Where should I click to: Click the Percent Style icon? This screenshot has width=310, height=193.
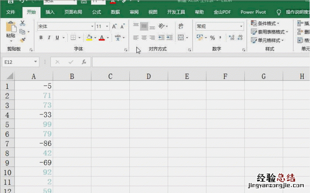click(212, 38)
